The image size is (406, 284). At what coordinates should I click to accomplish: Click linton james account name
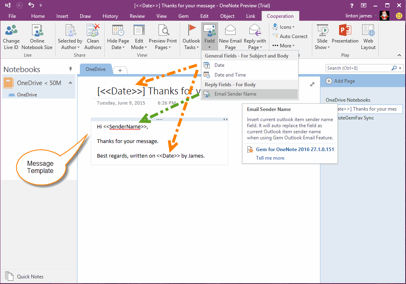[359, 16]
